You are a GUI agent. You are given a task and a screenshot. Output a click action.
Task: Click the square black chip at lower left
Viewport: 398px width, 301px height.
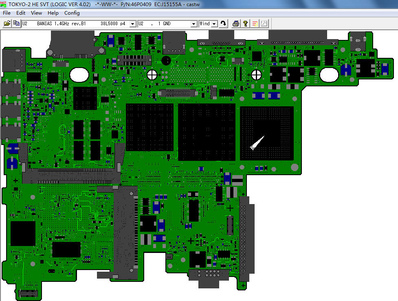(23, 233)
